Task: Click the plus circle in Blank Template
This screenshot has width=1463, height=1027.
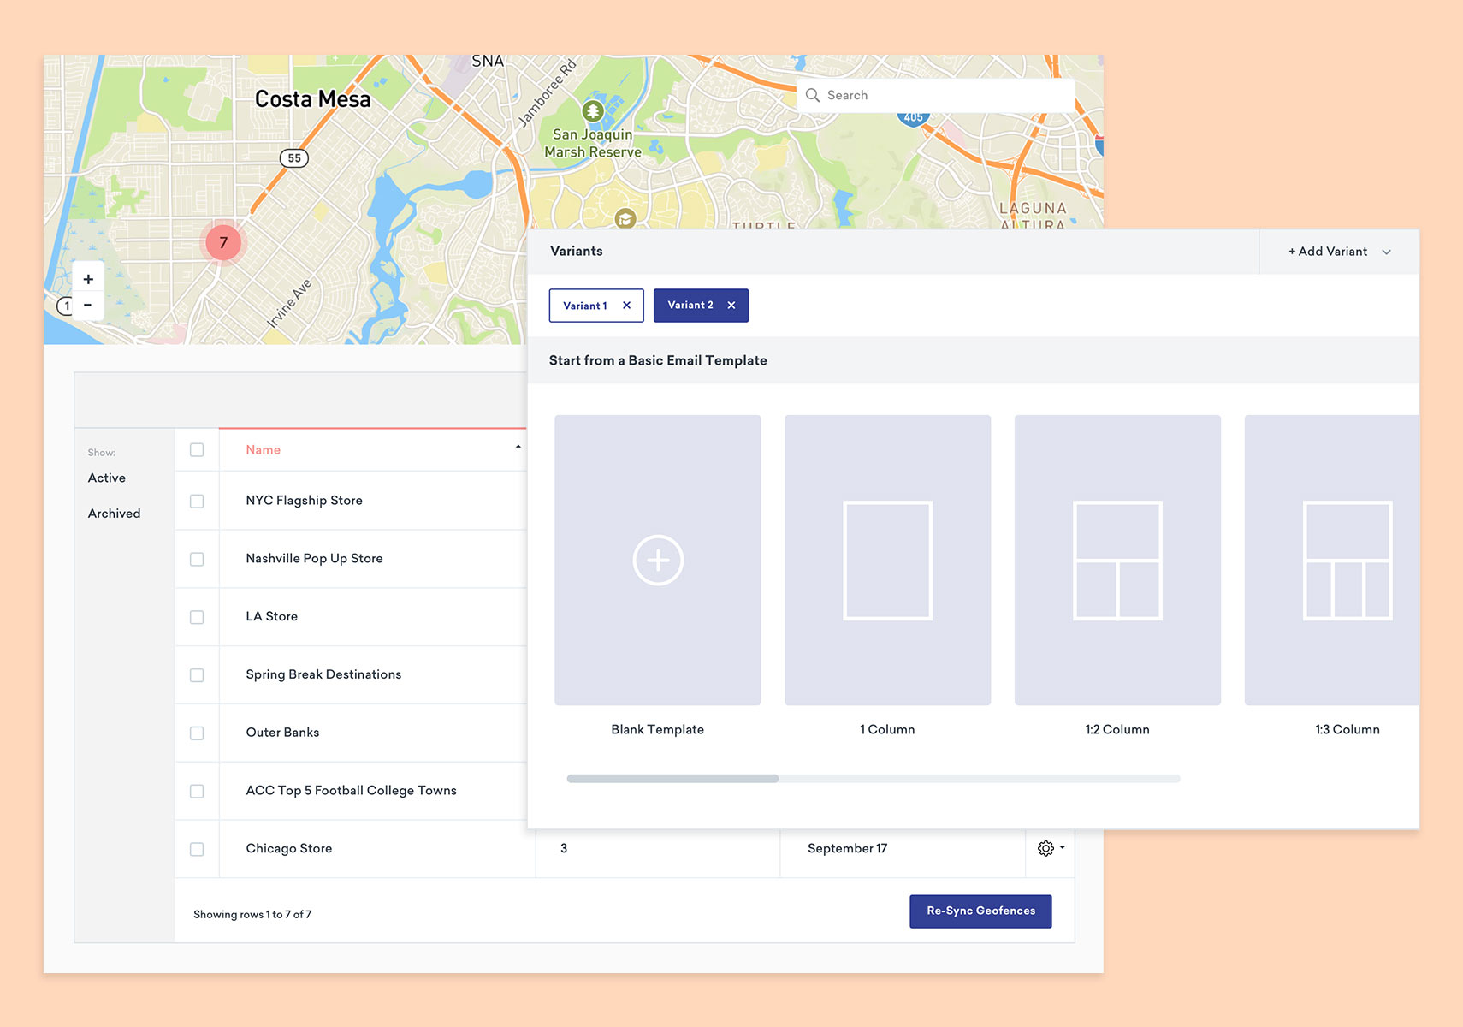Action: (657, 561)
